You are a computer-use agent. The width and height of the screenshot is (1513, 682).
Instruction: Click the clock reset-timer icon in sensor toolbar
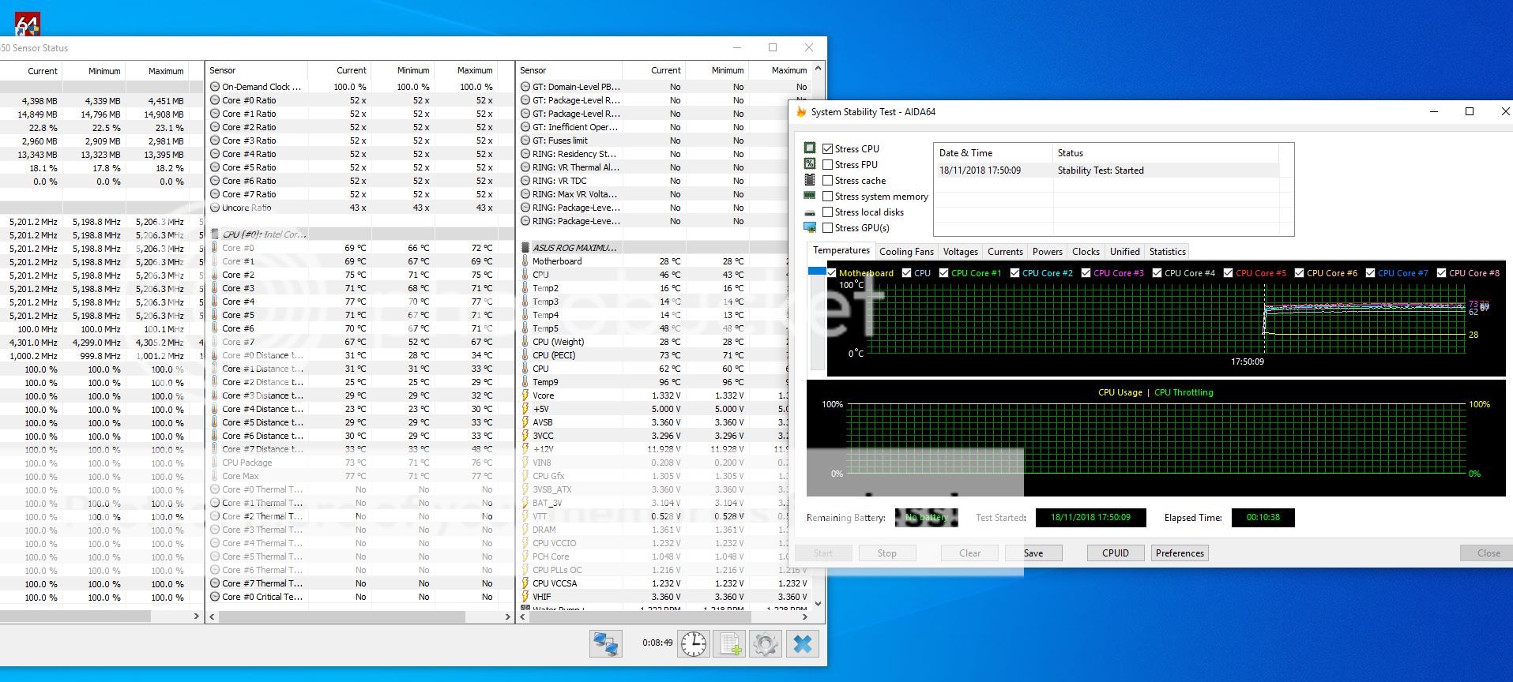(x=694, y=643)
